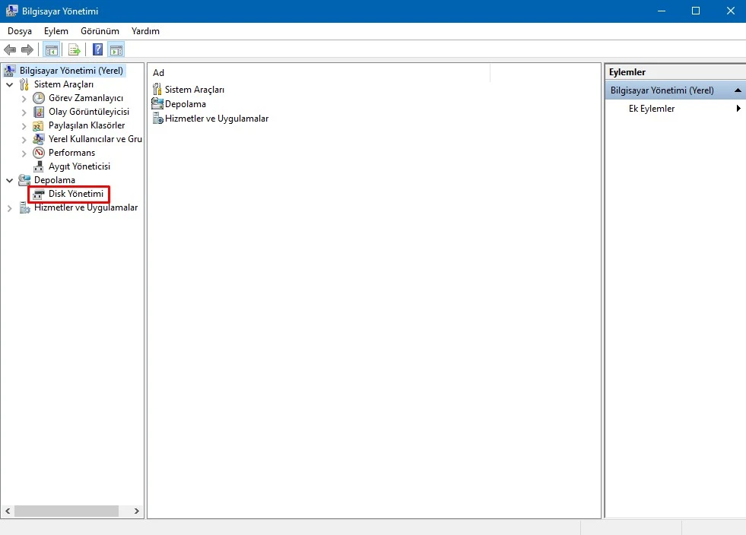
Task: Expand the Yerel Kullanıcılar ve Gru node
Action: [24, 138]
